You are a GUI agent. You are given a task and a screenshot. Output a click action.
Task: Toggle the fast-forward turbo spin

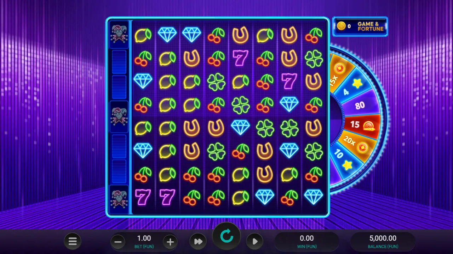198,242
